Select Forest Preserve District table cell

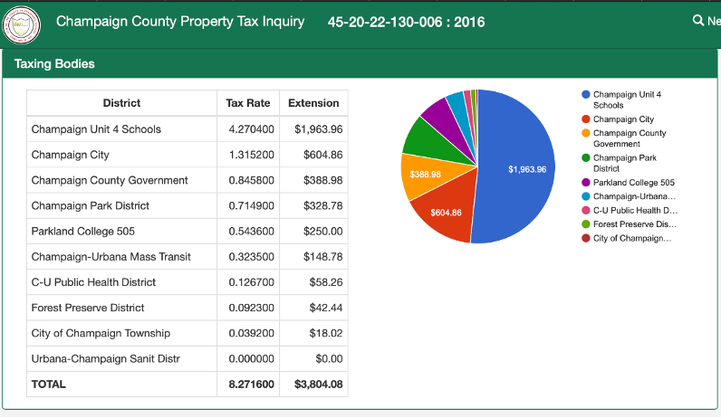pyautogui.click(x=121, y=308)
